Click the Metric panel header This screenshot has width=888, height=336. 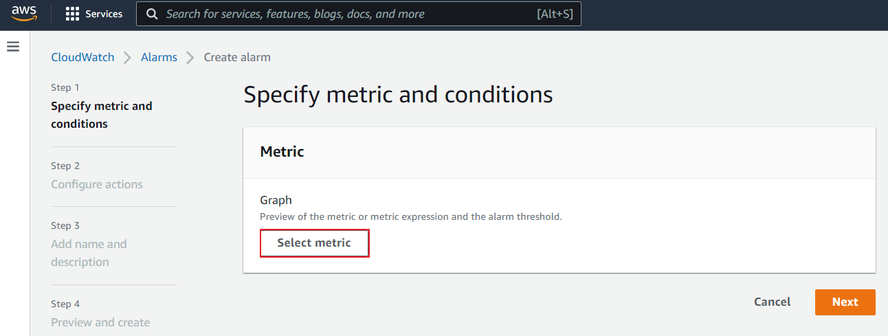[282, 152]
